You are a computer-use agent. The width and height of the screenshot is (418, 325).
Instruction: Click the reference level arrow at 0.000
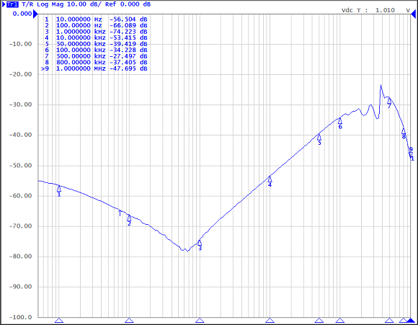click(35, 14)
